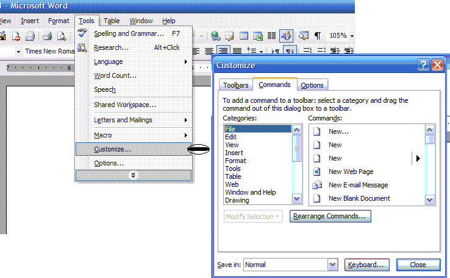450x278 pixels.
Task: Switch to Commands tab in Customize
Action: tap(274, 85)
